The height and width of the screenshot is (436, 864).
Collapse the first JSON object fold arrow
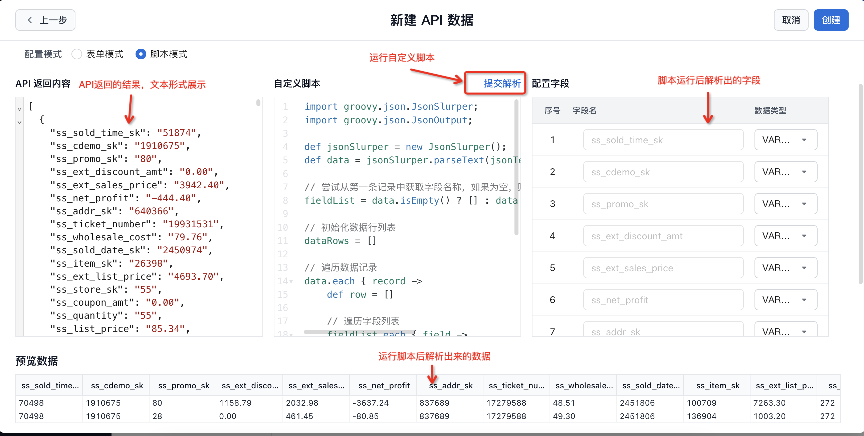(x=19, y=122)
